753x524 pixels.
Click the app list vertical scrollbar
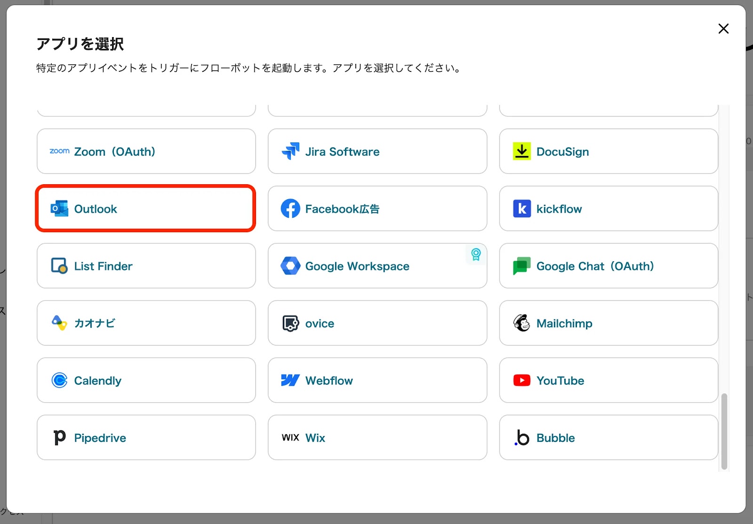point(724,431)
